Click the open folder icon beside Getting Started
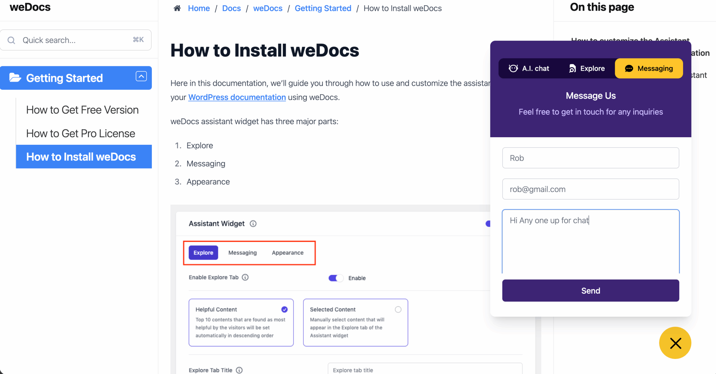The image size is (716, 374). pos(15,78)
